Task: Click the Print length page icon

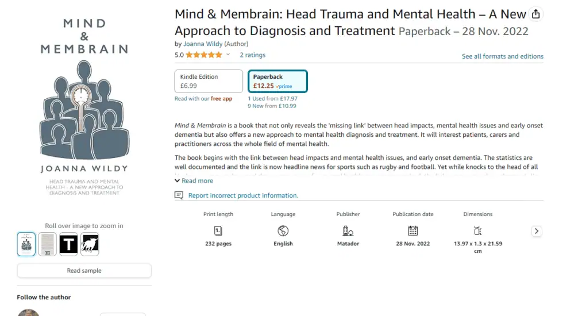Action: [x=218, y=230]
